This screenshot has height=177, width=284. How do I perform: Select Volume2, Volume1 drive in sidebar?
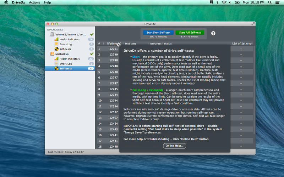(71, 34)
